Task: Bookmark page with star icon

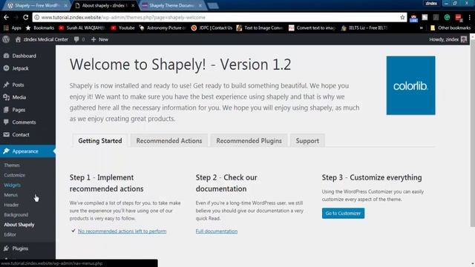Action: [402, 17]
